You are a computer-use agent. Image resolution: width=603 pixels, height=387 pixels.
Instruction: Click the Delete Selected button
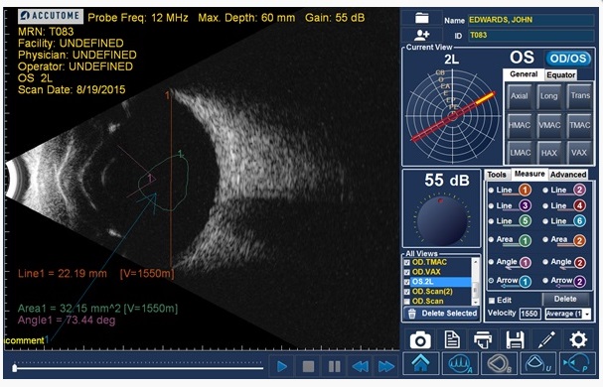tap(441, 314)
